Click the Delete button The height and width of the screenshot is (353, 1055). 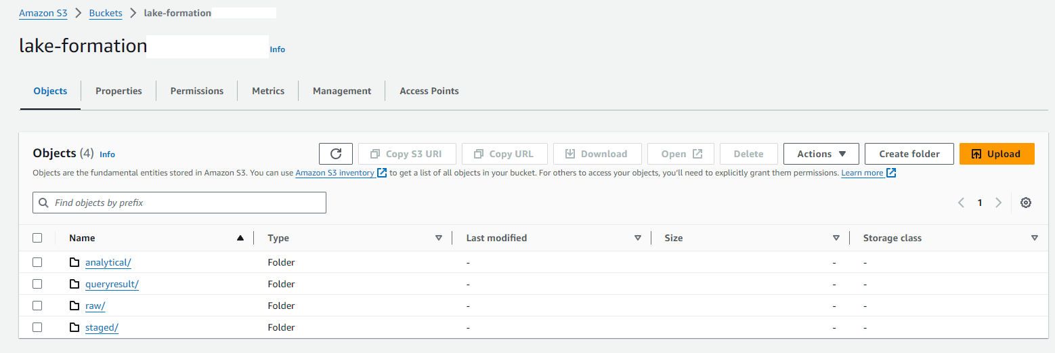748,154
